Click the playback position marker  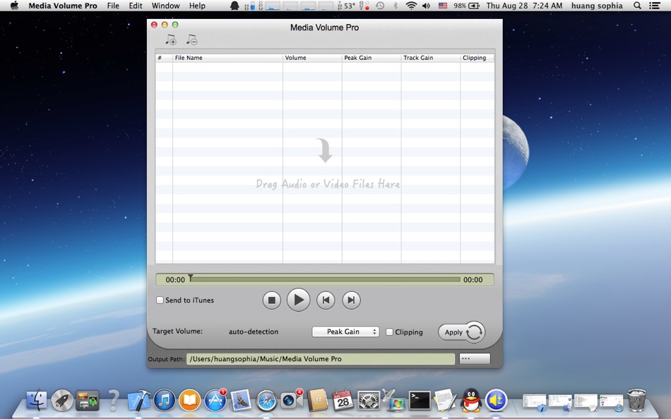[191, 278]
